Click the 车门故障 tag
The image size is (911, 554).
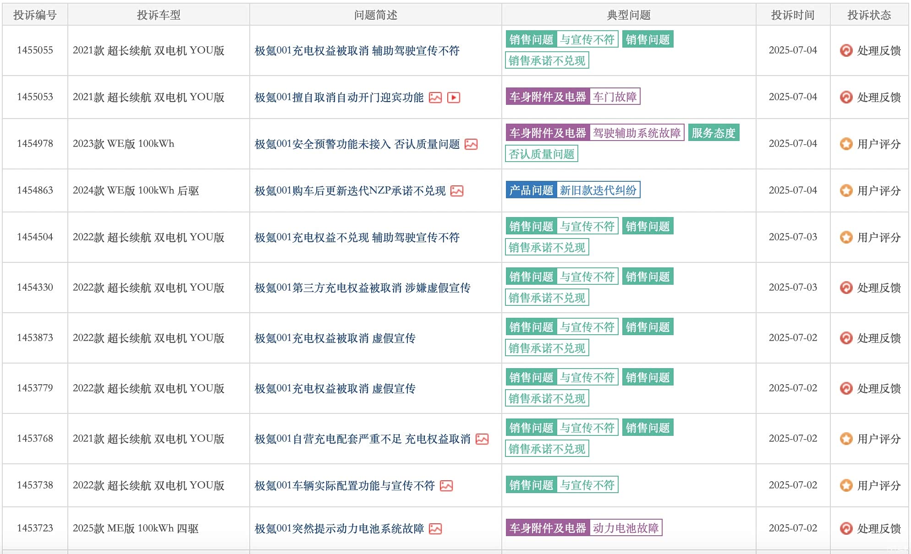pos(615,97)
